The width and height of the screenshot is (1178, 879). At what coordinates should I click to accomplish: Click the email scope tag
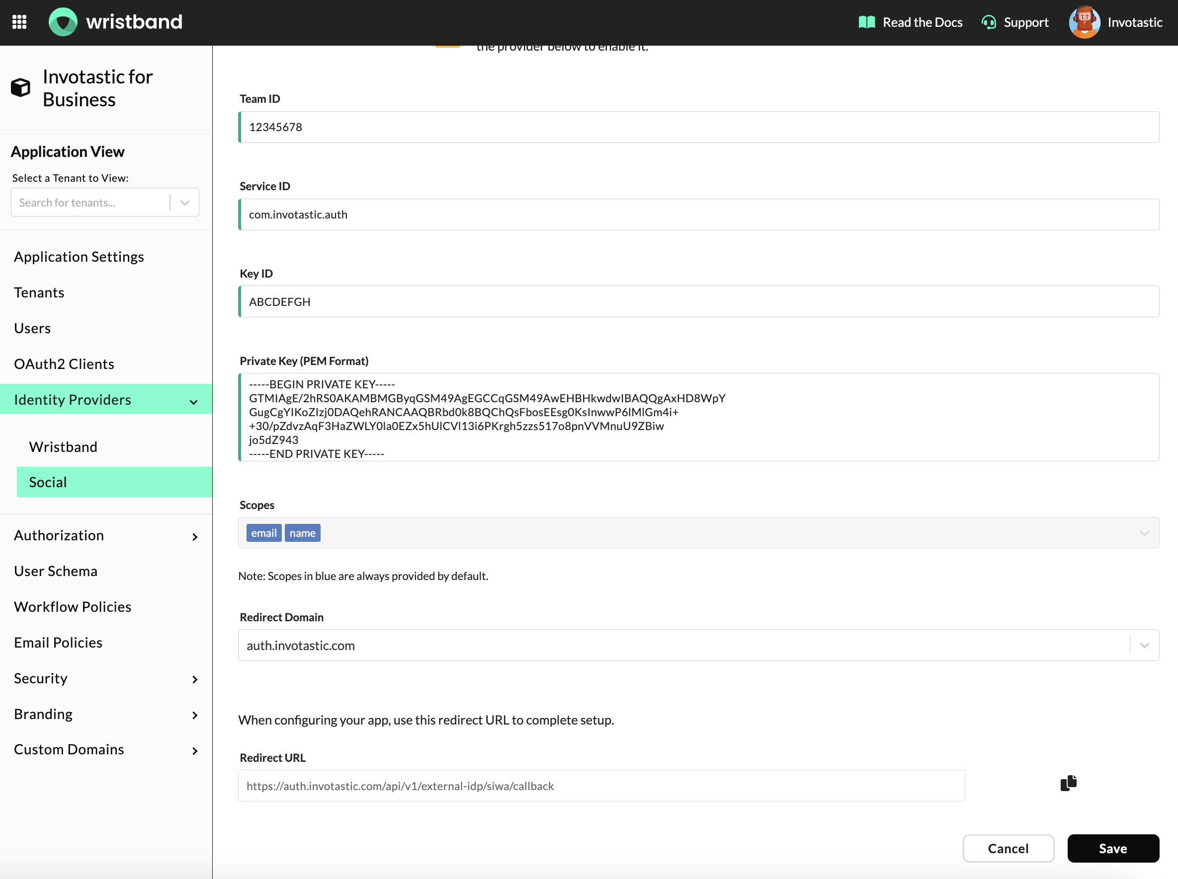[263, 532]
